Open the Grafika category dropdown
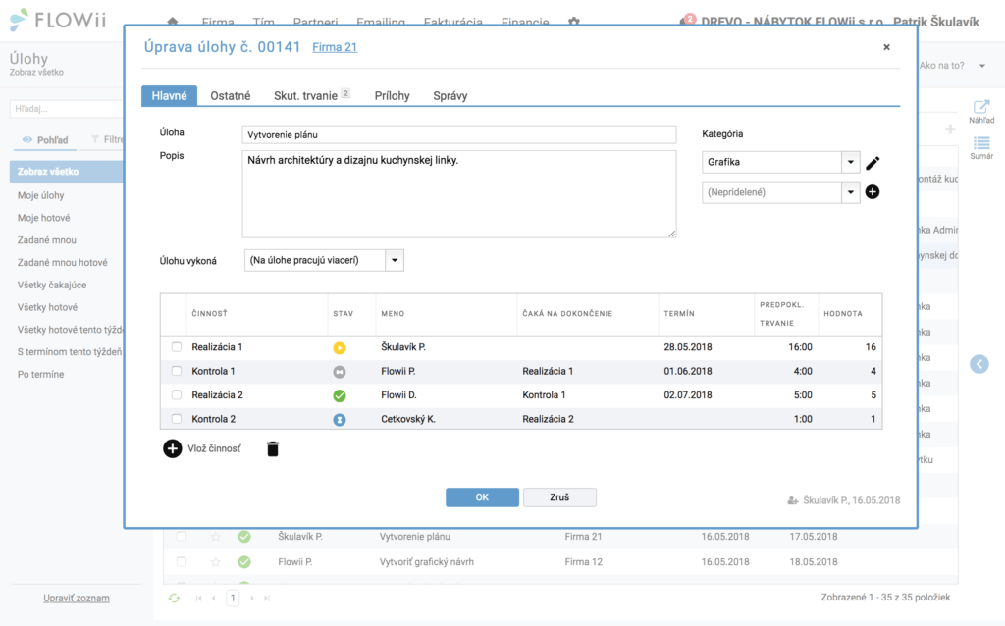Viewport: 1005px width, 626px height. tap(851, 162)
